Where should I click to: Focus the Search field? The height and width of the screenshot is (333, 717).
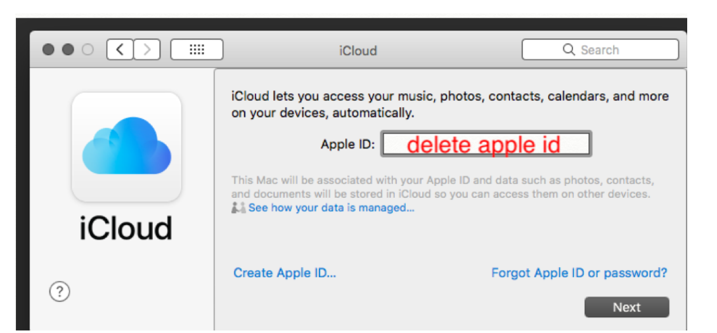609,49
